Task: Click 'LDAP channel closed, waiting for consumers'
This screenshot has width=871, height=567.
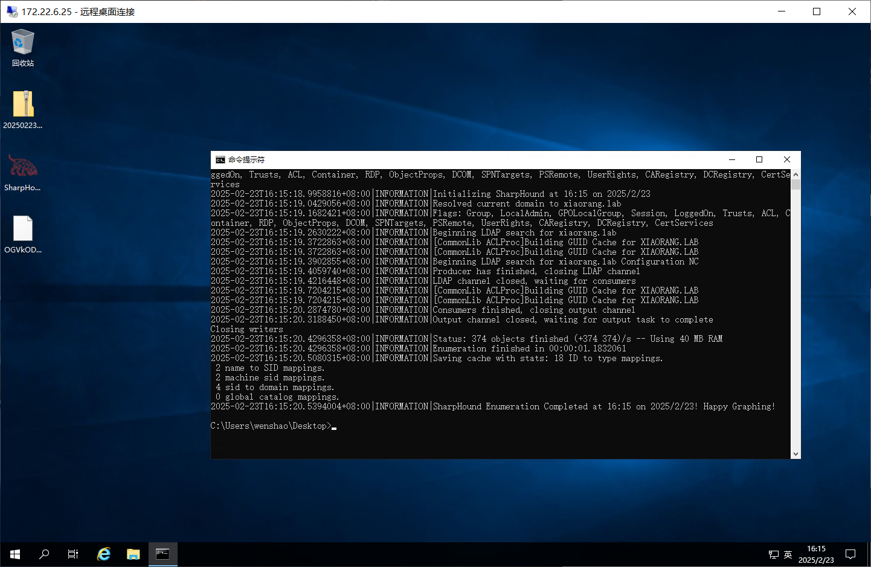Action: (535, 281)
